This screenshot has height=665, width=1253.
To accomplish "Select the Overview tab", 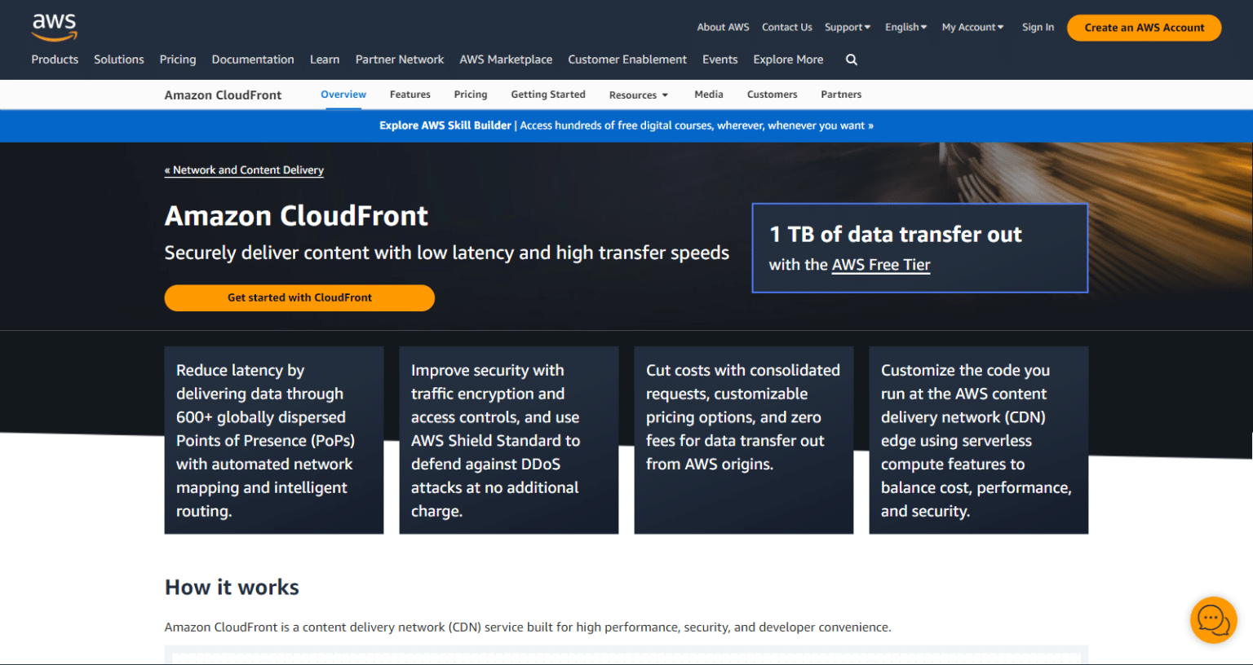I will (343, 95).
